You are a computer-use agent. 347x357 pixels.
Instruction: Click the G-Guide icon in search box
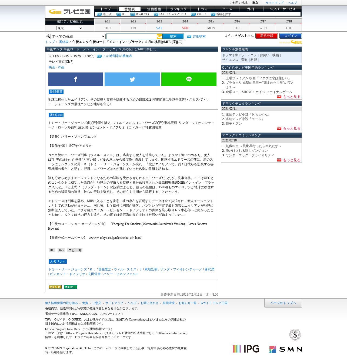(159, 36)
